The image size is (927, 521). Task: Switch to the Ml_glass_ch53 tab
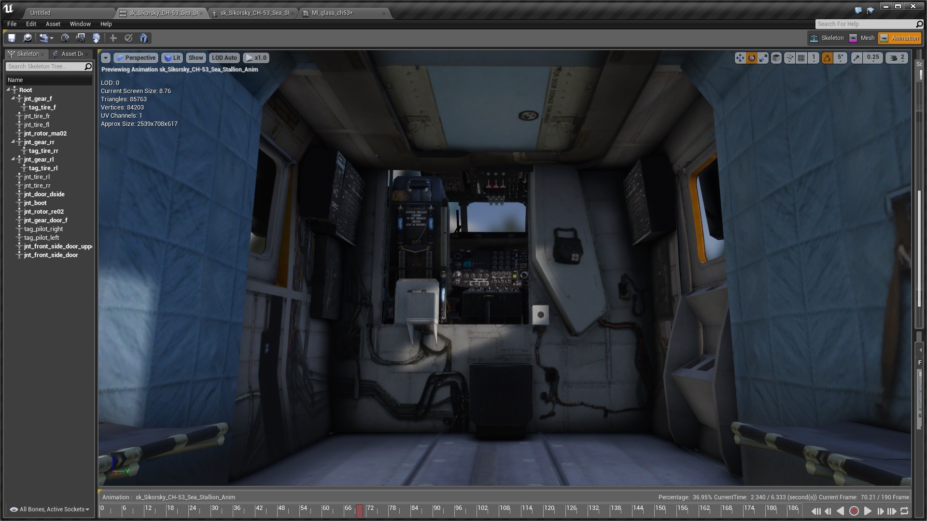[332, 13]
